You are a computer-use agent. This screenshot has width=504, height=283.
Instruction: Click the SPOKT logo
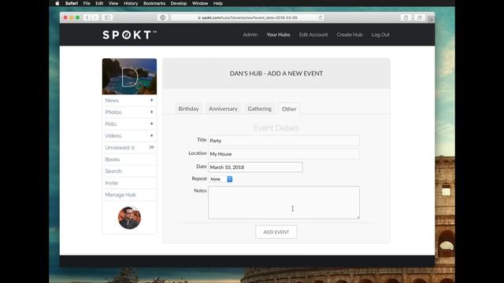click(x=129, y=35)
